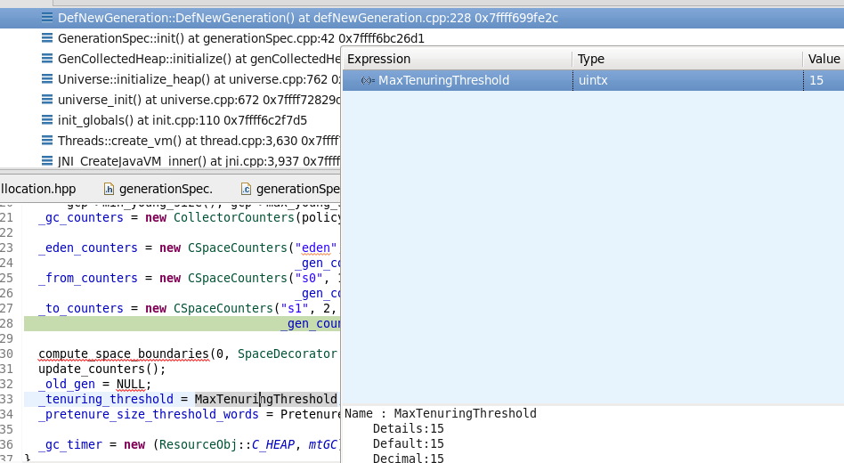Click the value 15 cell

click(824, 80)
